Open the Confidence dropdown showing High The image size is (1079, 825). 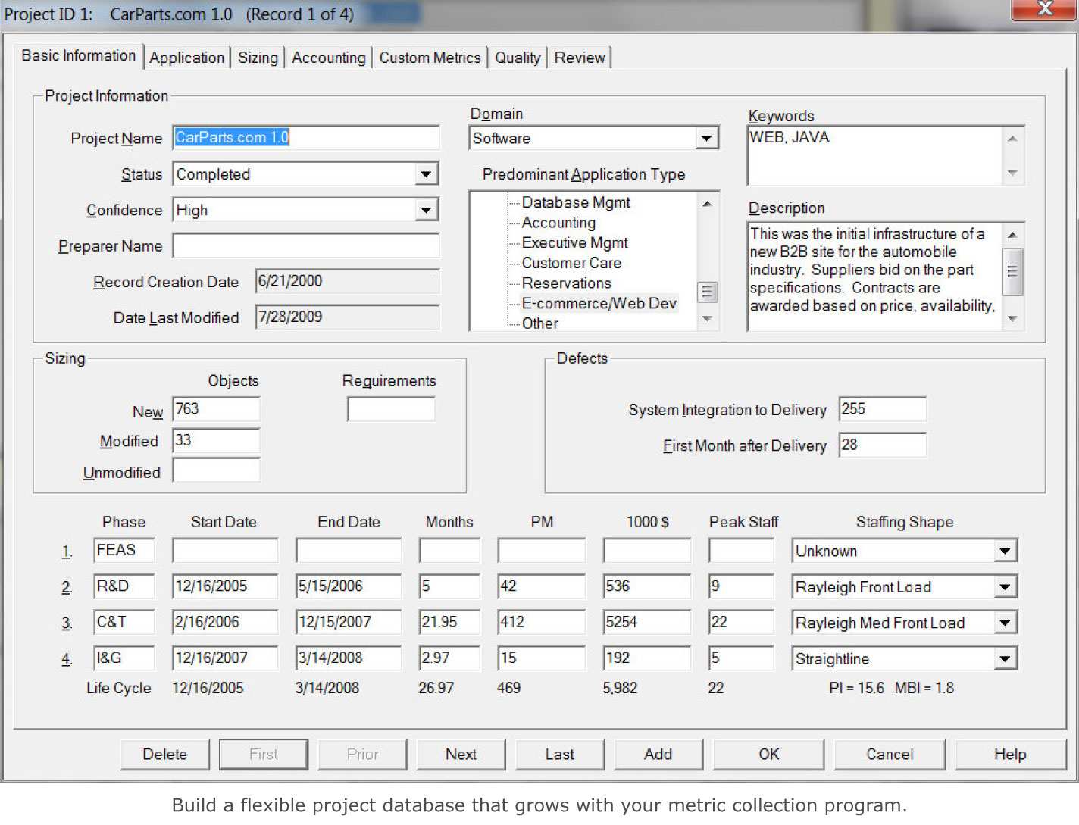click(x=426, y=210)
